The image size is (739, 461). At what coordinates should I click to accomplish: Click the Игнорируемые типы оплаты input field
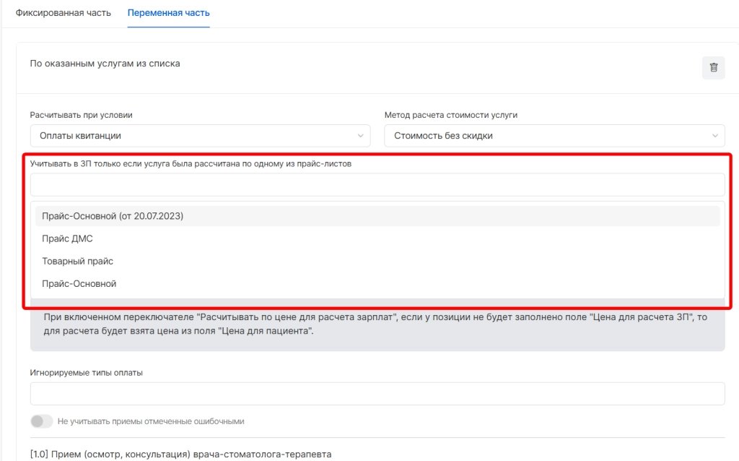[x=377, y=394]
